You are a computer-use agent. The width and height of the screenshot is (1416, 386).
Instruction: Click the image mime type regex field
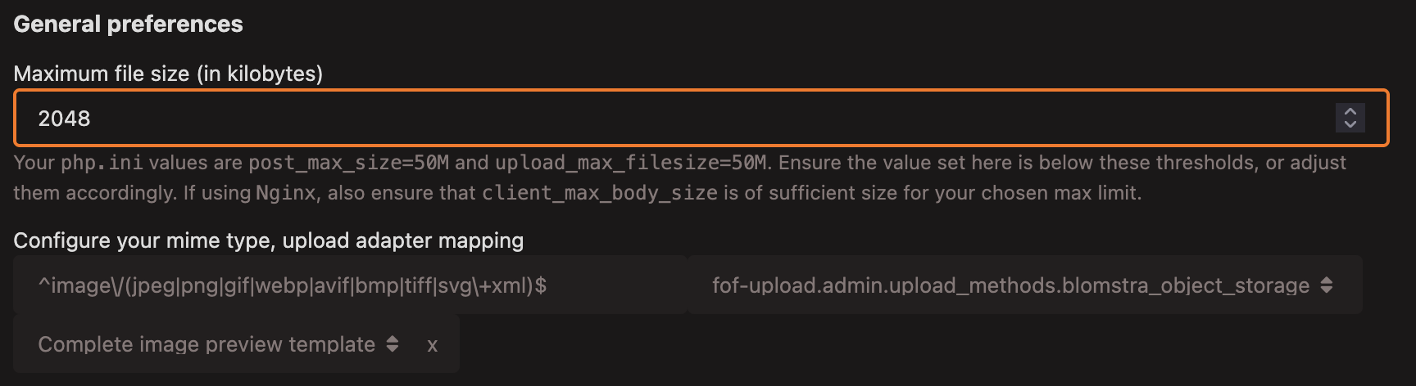click(350, 285)
